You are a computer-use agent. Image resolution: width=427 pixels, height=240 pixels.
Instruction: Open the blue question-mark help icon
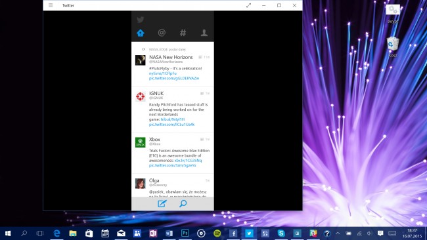[327, 233]
